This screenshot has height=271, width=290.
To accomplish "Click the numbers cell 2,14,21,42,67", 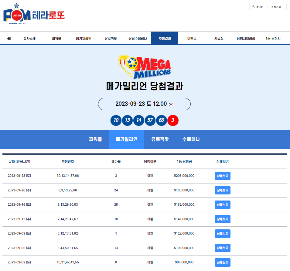I will (68, 219).
